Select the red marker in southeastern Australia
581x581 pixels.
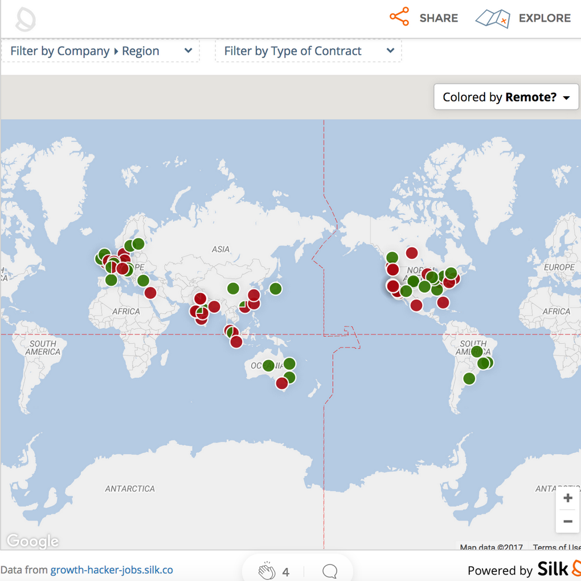point(282,383)
